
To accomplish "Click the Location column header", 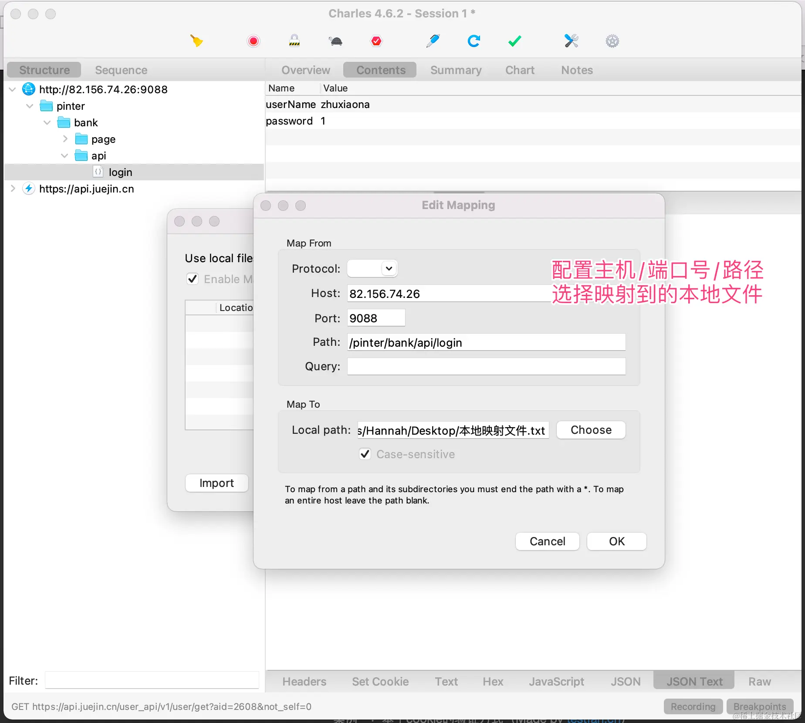I will (235, 307).
